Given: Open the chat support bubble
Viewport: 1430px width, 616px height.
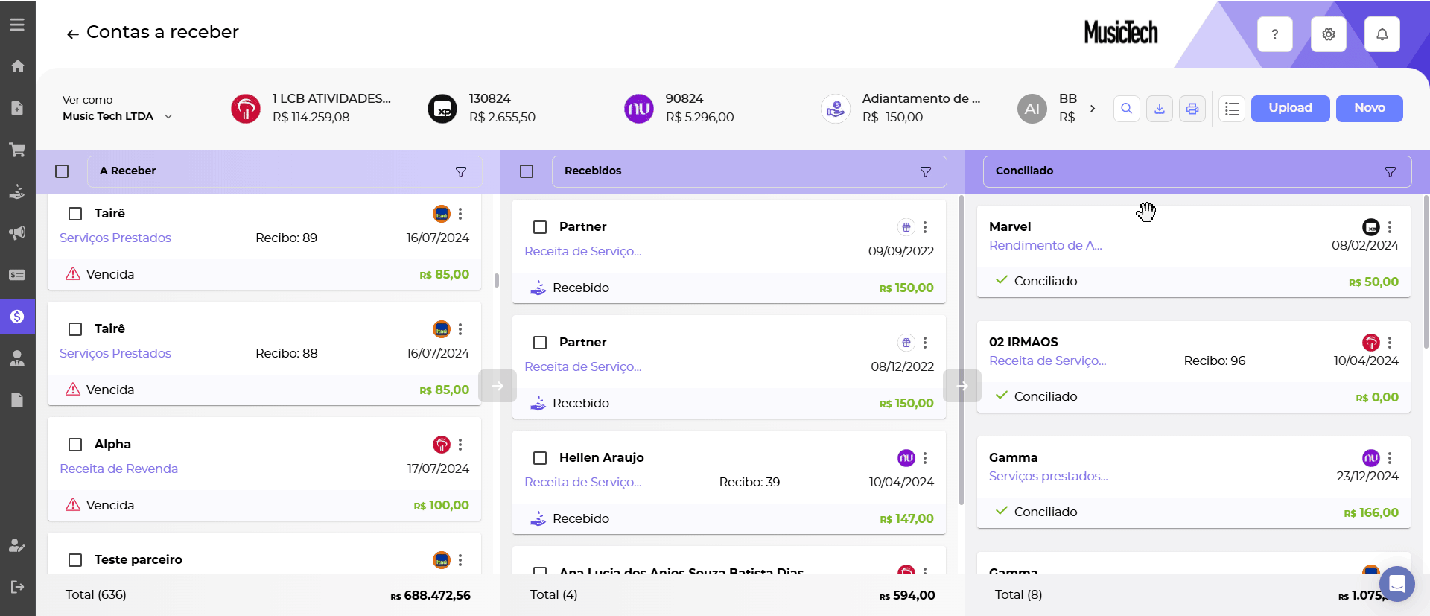Looking at the screenshot, I should tap(1396, 584).
